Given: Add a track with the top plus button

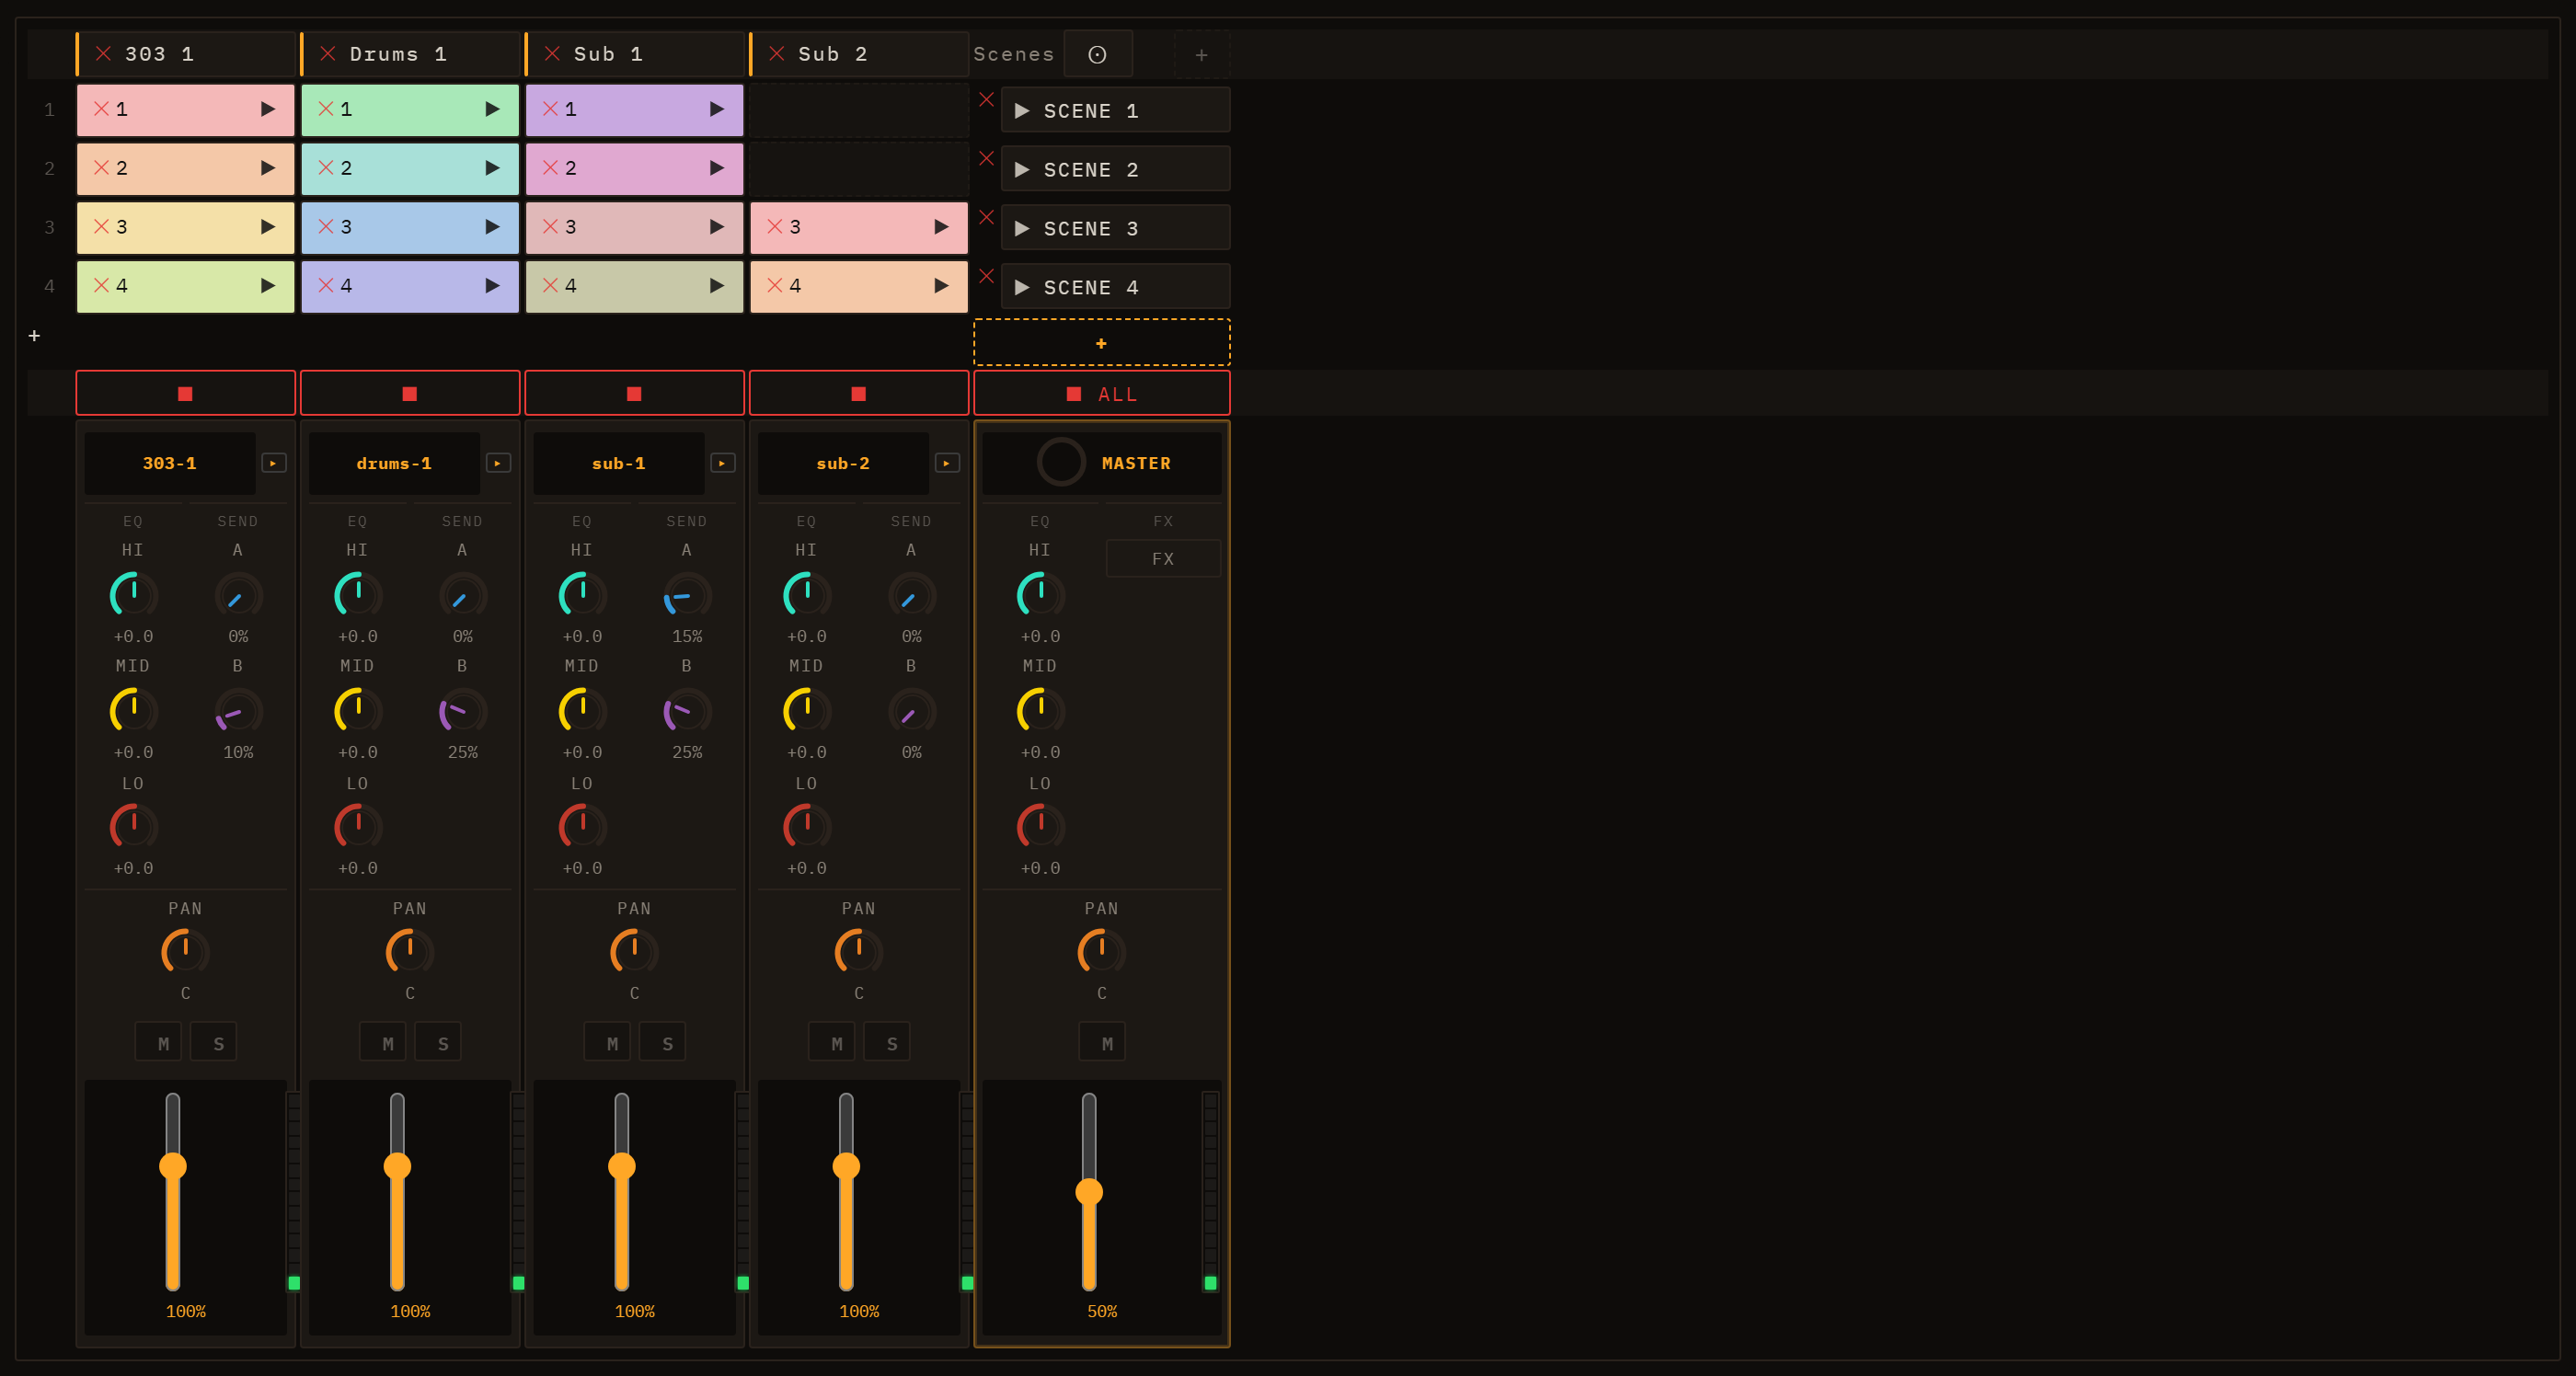Looking at the screenshot, I should [x=1202, y=54].
